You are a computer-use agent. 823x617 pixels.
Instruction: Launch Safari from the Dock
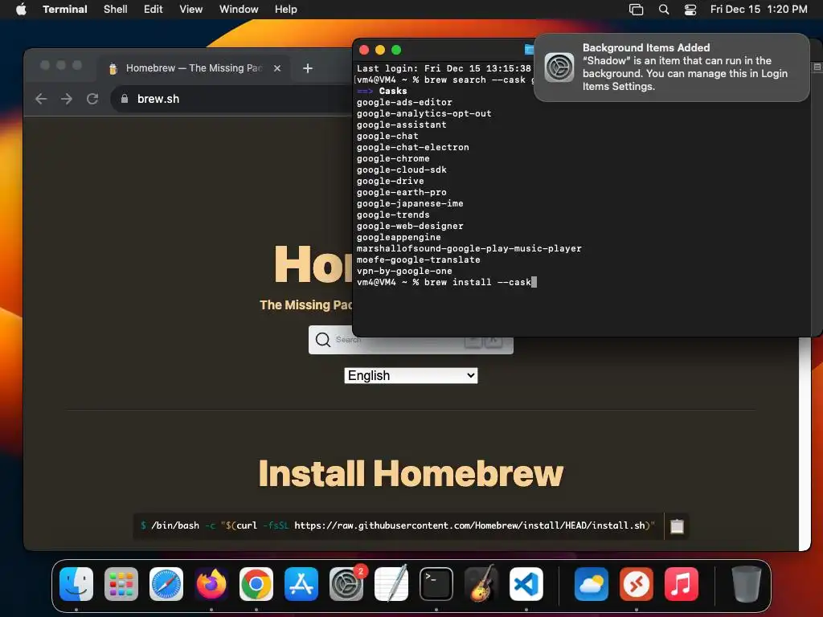166,584
